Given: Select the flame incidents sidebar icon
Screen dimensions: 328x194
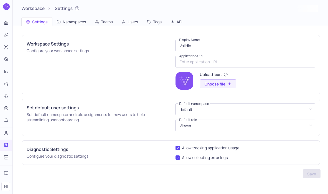Looking at the screenshot, I should coord(6,96).
